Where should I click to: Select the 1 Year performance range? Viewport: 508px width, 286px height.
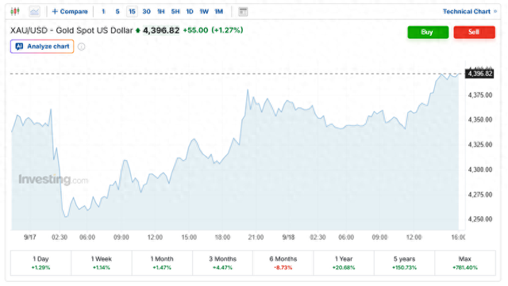(344, 263)
